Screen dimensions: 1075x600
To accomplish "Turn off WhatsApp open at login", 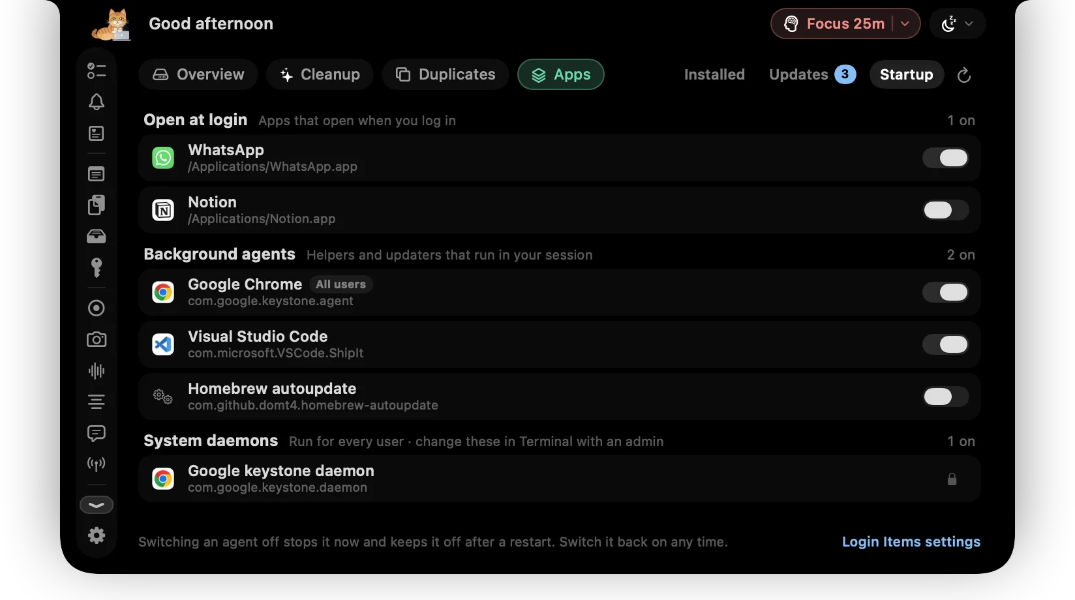I will click(x=945, y=158).
